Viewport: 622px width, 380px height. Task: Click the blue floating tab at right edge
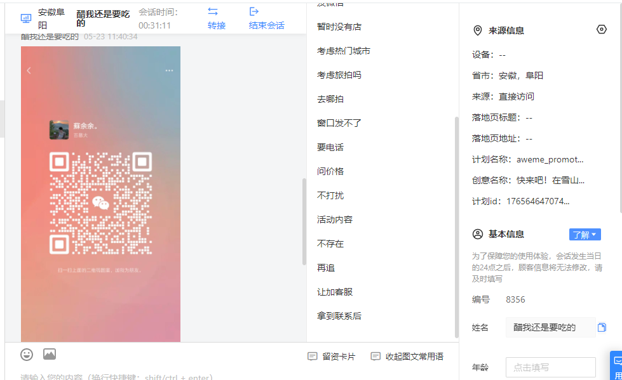click(x=616, y=365)
